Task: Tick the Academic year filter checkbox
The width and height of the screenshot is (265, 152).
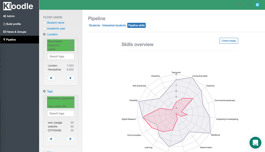Action: tap(45, 28)
